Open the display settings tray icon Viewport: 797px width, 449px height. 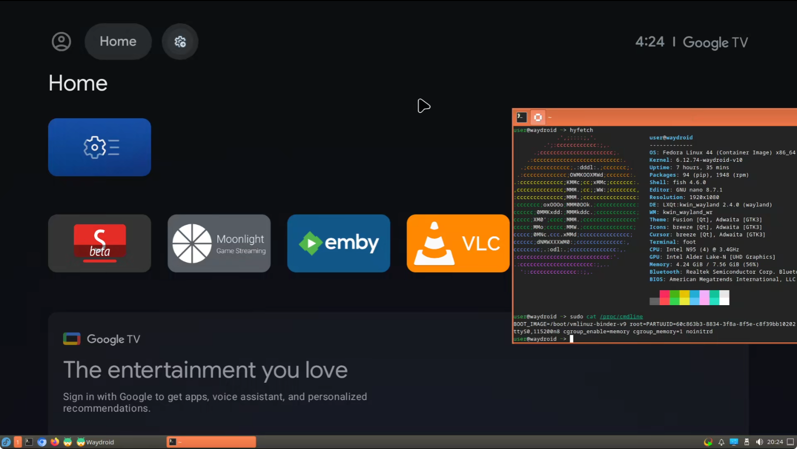pyautogui.click(x=734, y=442)
